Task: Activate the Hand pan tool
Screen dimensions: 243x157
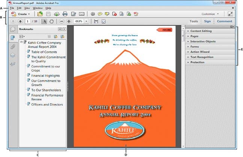Action: click(51, 21)
